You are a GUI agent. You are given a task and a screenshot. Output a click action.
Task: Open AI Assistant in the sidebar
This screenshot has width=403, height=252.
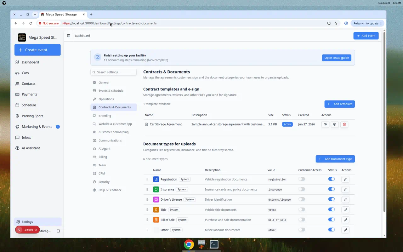[x=37, y=148]
